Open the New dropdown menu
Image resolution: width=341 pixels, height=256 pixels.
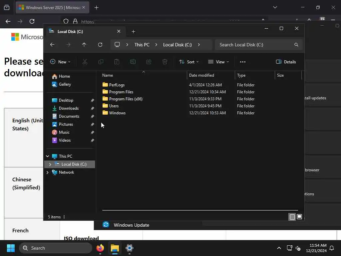pos(61,62)
